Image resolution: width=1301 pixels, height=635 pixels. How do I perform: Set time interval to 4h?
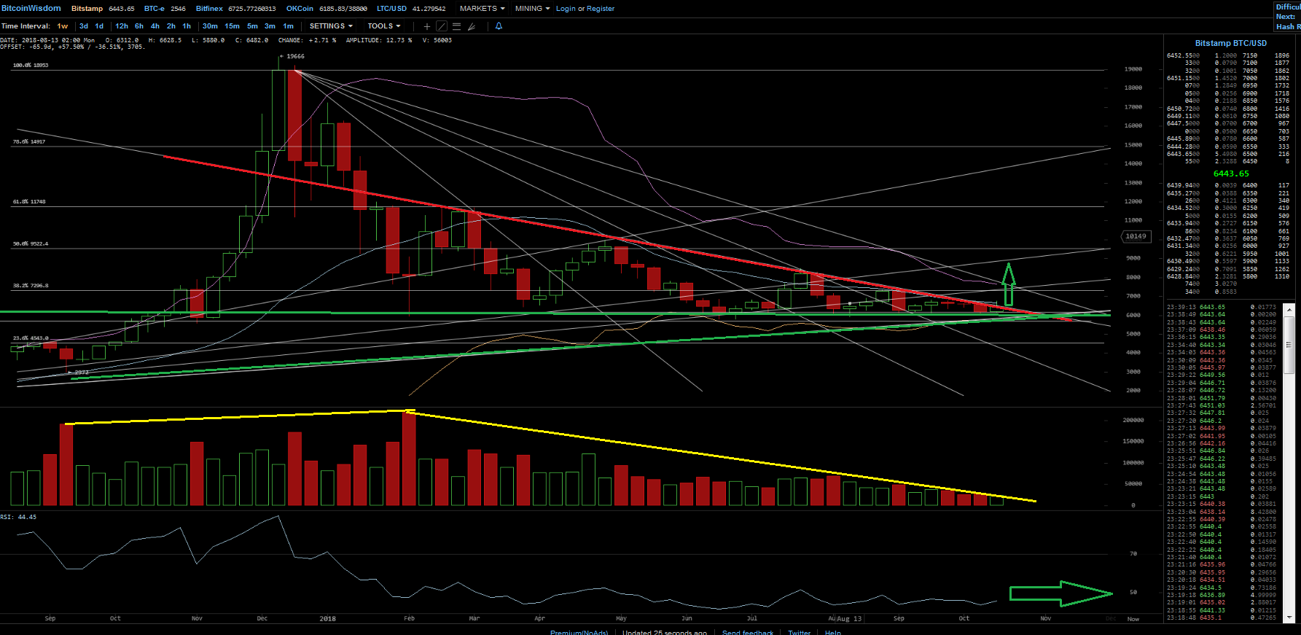155,26
